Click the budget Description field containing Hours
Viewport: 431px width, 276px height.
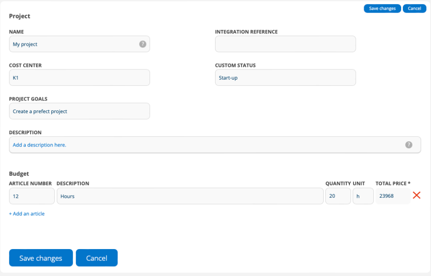(190, 196)
